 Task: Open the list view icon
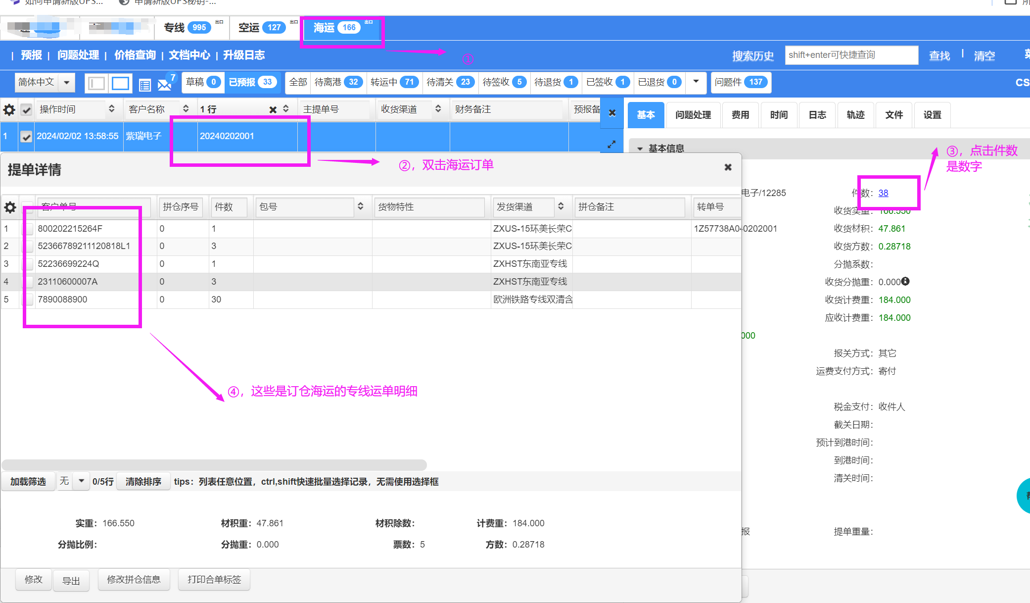click(144, 85)
